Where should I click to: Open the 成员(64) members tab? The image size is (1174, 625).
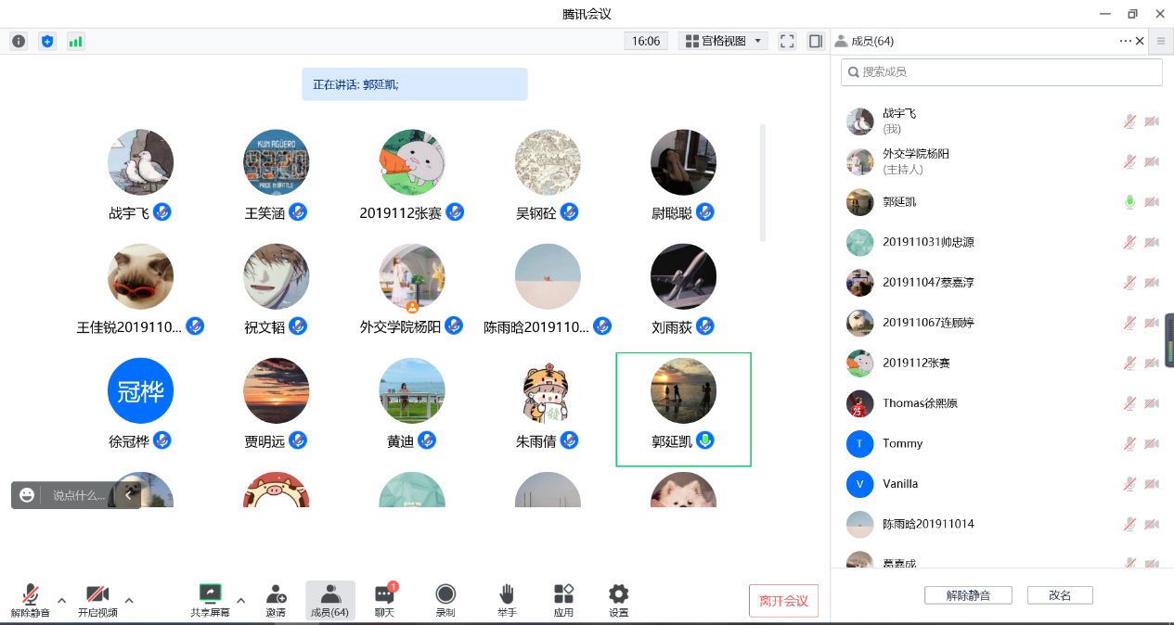click(x=329, y=600)
